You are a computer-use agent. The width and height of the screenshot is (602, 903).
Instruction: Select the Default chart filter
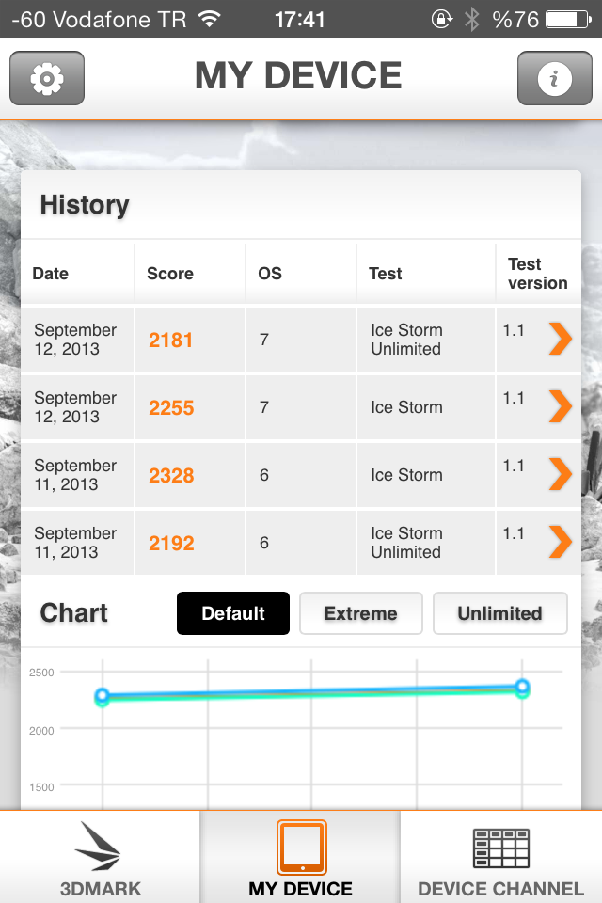[x=233, y=613]
